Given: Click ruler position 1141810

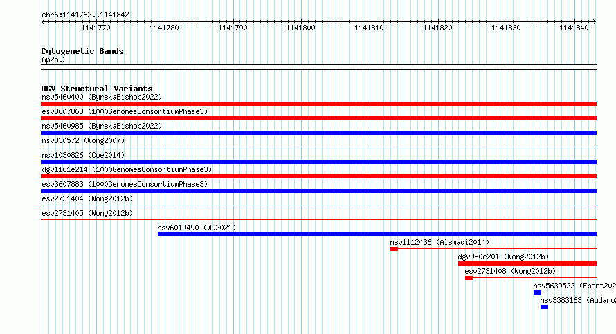Looking at the screenshot, I should 369,28.
